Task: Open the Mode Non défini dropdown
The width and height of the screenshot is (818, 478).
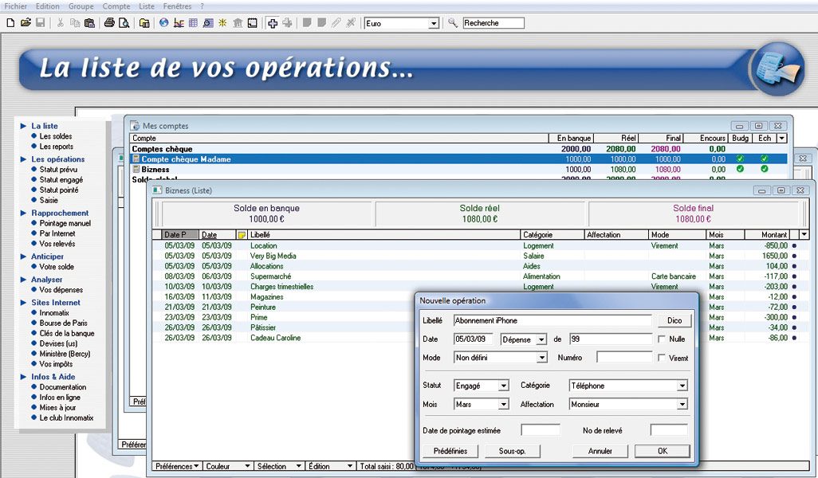Action: click(x=542, y=358)
